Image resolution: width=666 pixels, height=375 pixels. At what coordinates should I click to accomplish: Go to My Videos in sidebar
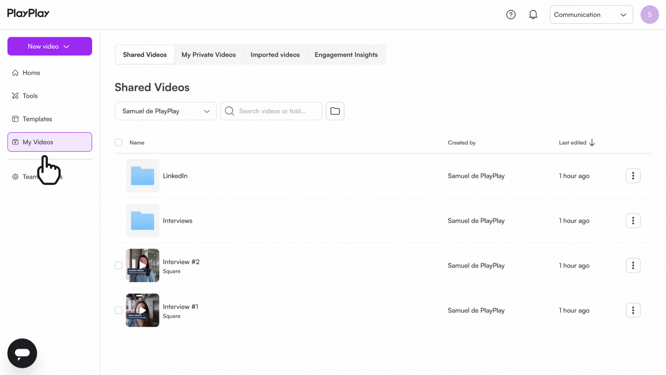(x=50, y=142)
